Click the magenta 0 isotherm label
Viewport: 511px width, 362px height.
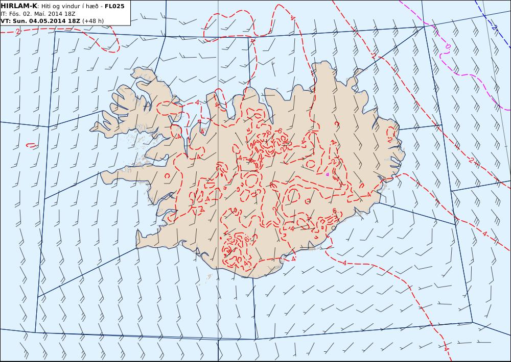[448, 46]
